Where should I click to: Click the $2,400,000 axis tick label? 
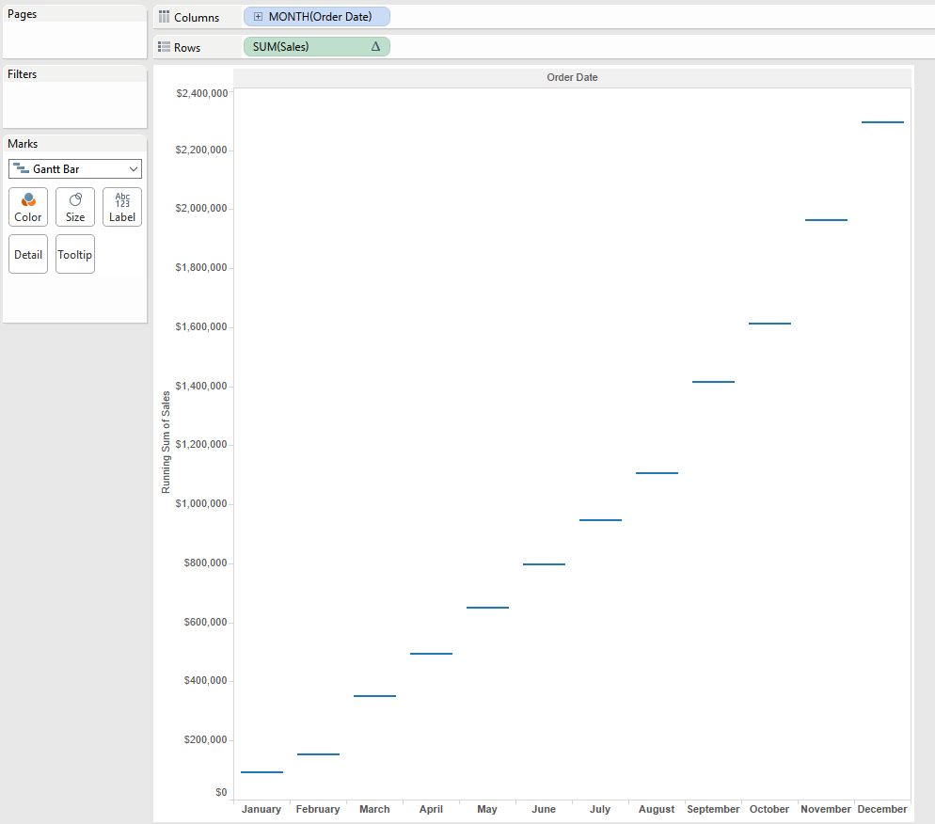[202, 93]
